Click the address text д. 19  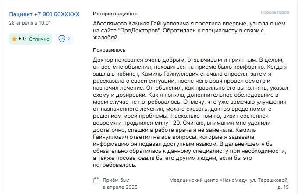point(283,187)
